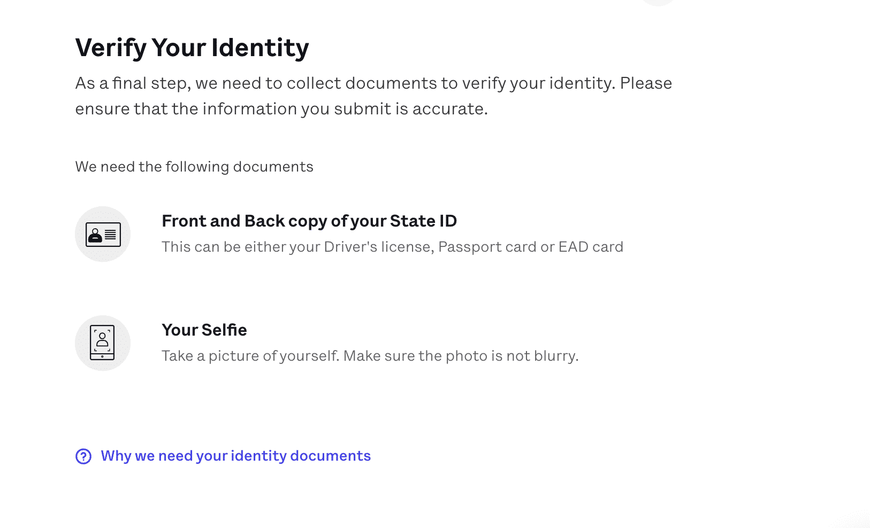Click the 'Driver's license' words in the description
Viewport: 870px width, 528px height.
(379, 247)
